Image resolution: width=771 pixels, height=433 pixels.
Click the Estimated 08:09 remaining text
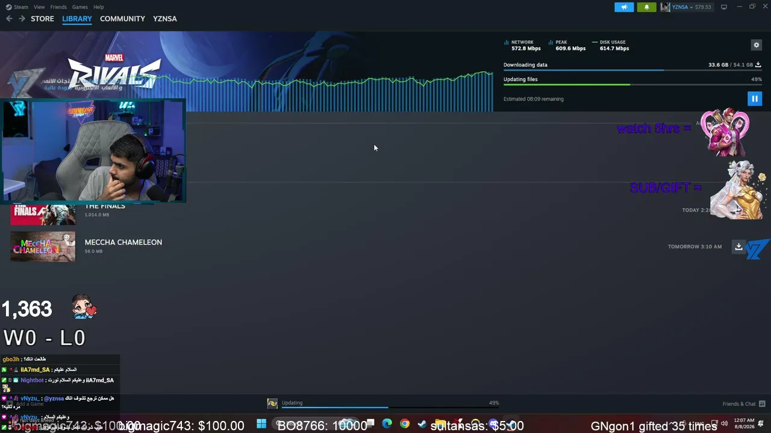tap(534, 99)
